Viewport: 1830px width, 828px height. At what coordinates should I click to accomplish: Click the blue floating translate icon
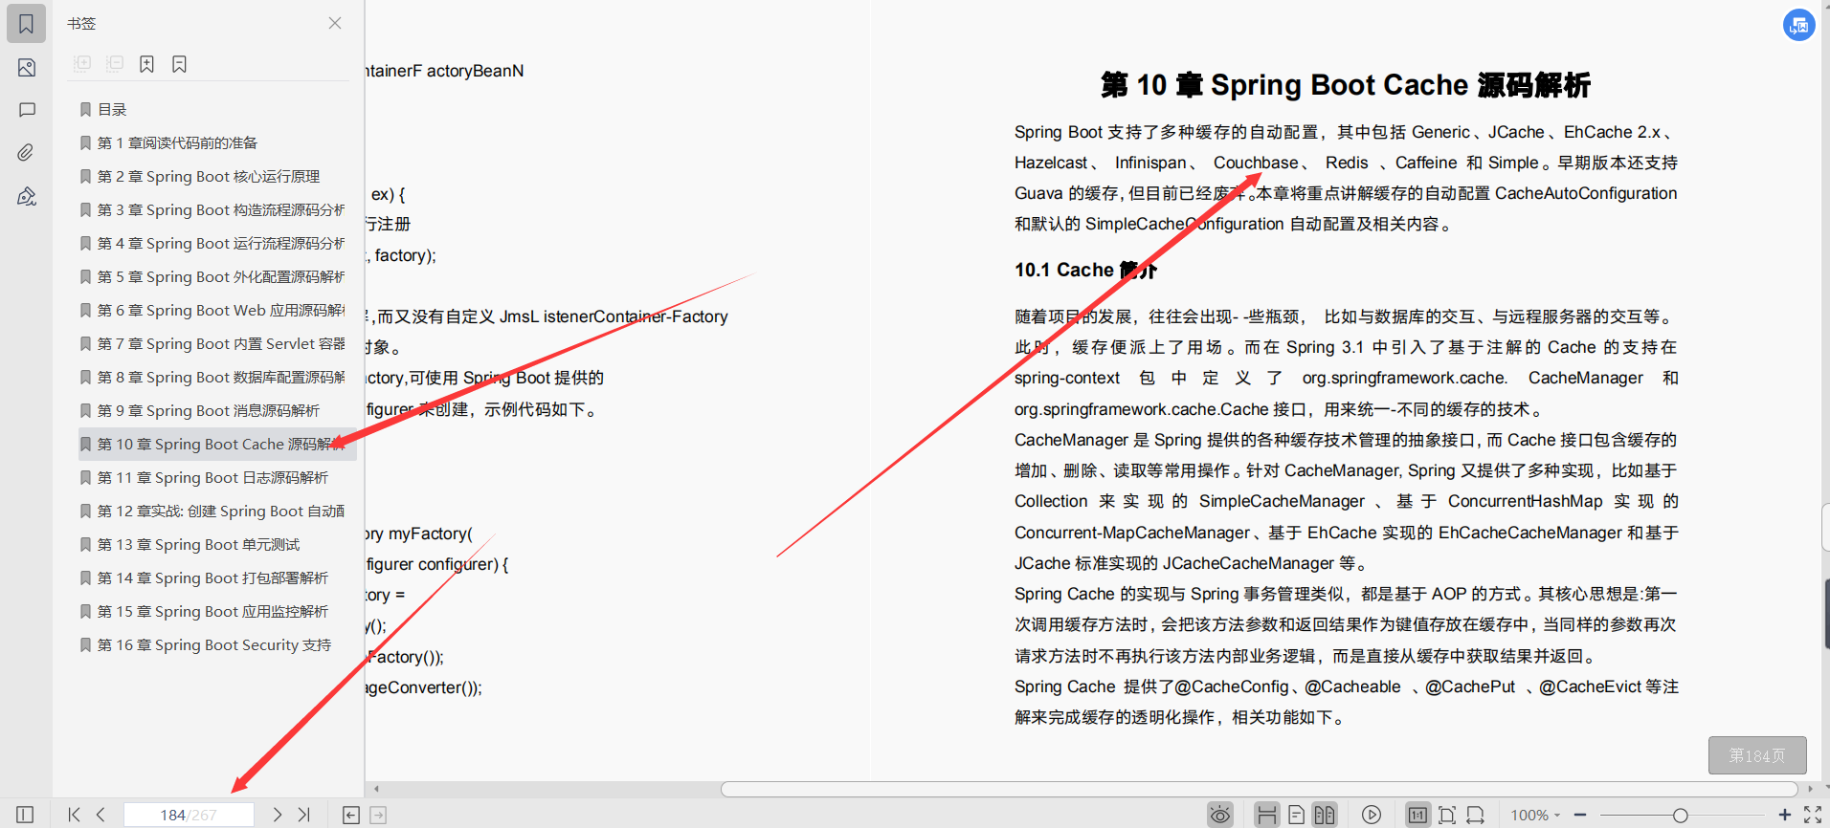(1799, 25)
